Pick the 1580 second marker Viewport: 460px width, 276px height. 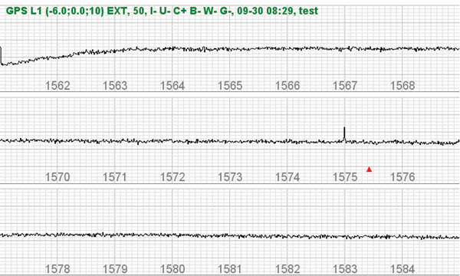[172, 269]
